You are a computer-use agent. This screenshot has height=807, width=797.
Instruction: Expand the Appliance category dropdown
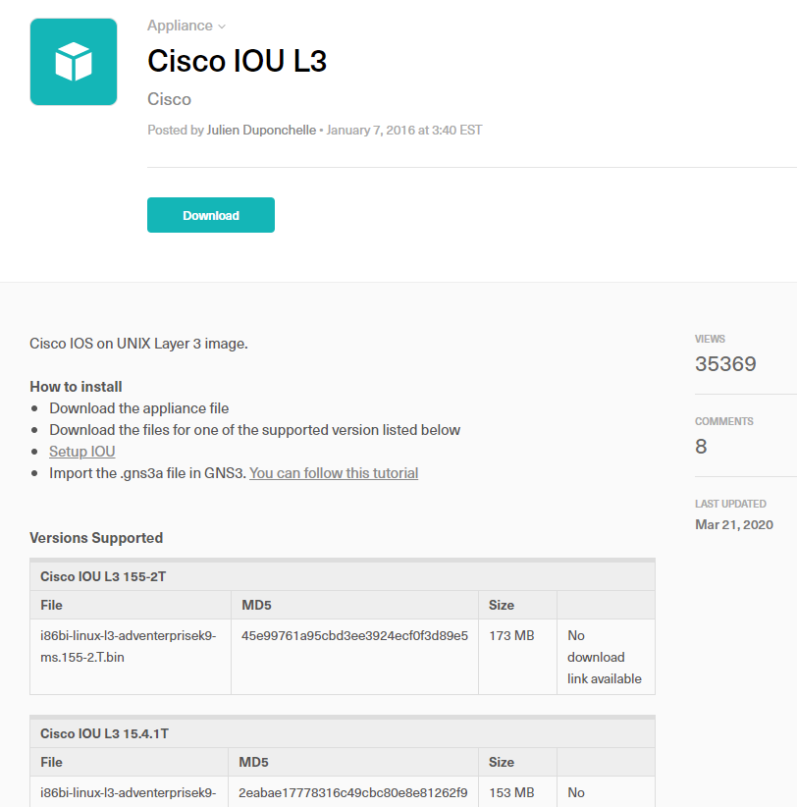point(186,26)
